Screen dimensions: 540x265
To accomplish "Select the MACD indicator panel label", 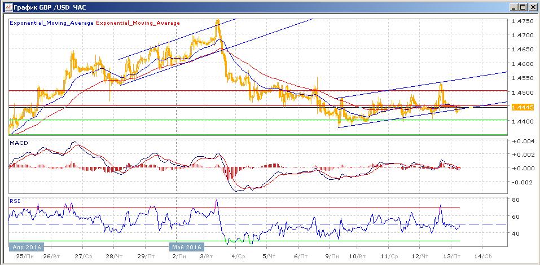I will click(x=17, y=144).
